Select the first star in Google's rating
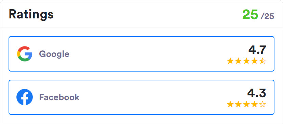 pos(230,61)
